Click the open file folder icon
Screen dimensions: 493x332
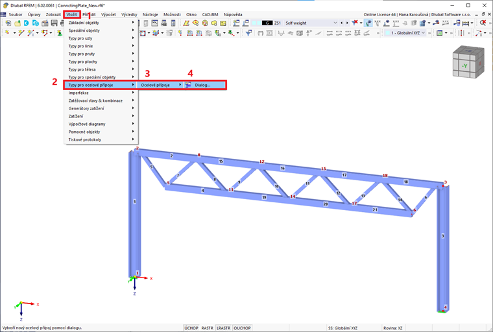tap(18, 23)
